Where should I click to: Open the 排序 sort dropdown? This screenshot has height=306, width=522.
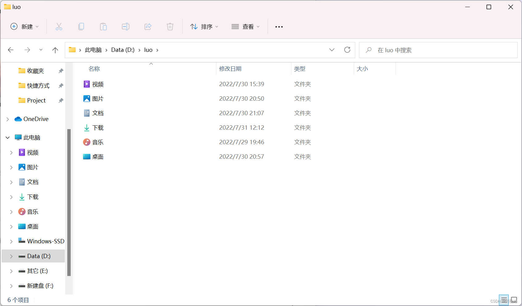tap(204, 27)
